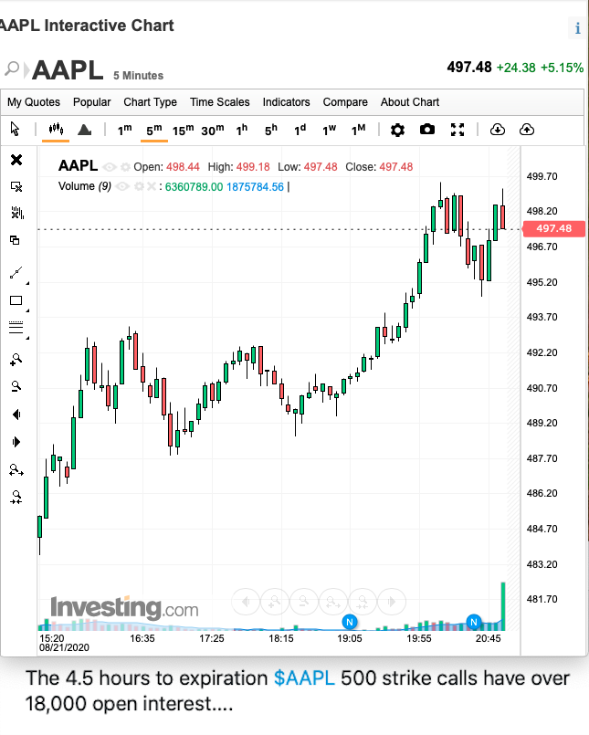Viewport: 589px width, 735px height.
Task: Open the Popular menu
Action: [92, 102]
